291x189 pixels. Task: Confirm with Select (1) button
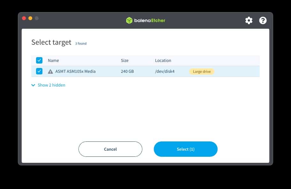pos(186,149)
